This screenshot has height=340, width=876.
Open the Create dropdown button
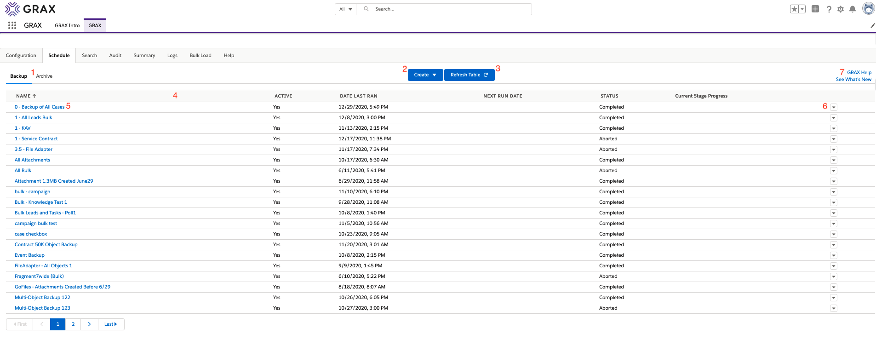tap(425, 75)
